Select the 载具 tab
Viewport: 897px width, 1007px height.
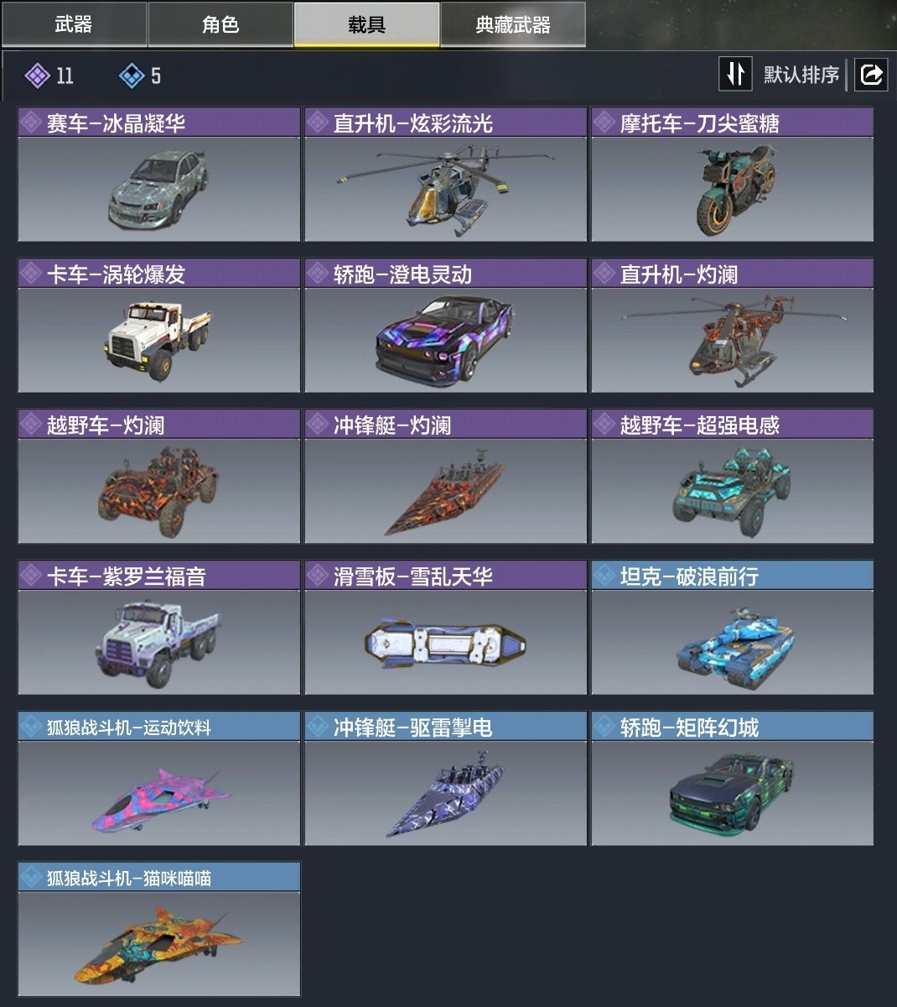(366, 23)
